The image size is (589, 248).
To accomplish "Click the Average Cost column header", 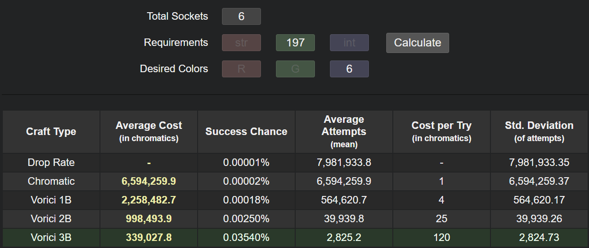I will tap(149, 132).
